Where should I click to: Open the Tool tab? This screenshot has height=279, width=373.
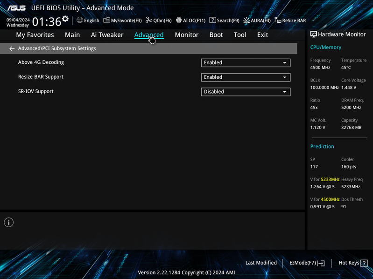point(239,35)
